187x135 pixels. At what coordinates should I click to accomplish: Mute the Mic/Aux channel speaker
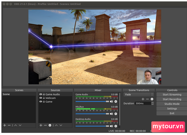click(111, 114)
